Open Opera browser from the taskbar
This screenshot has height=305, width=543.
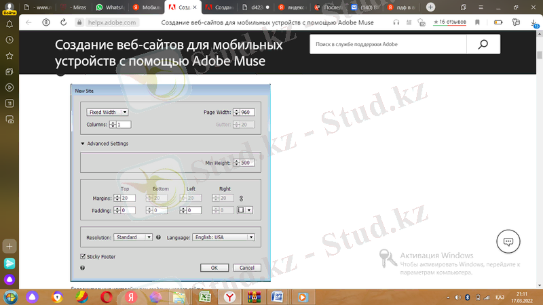tap(107, 297)
